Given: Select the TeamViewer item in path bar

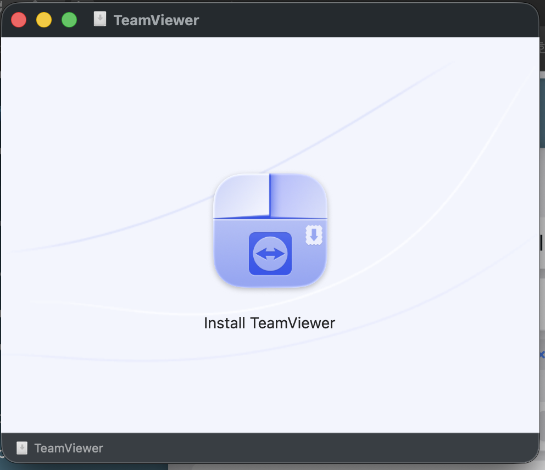Looking at the screenshot, I should [69, 448].
